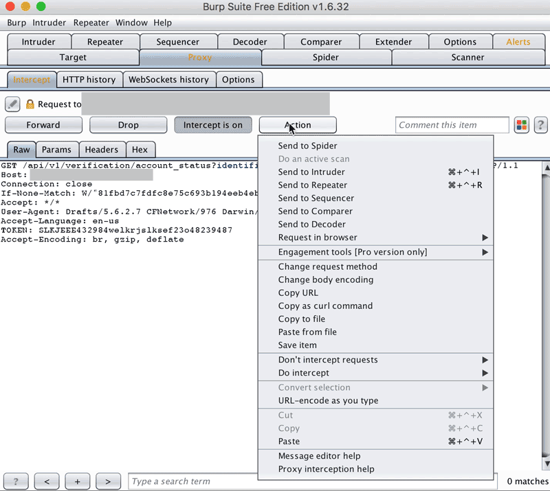
Task: Expand Don't intercept requests submenu
Action: point(375,360)
